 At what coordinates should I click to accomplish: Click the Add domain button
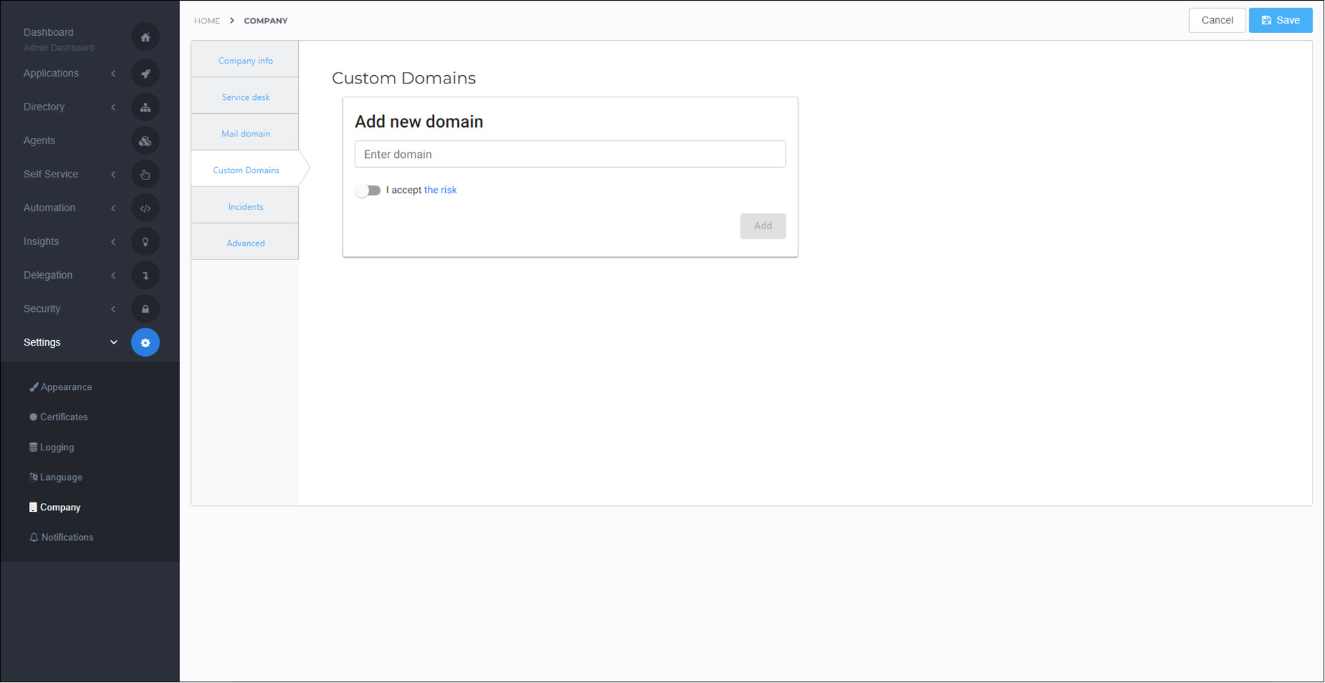763,226
